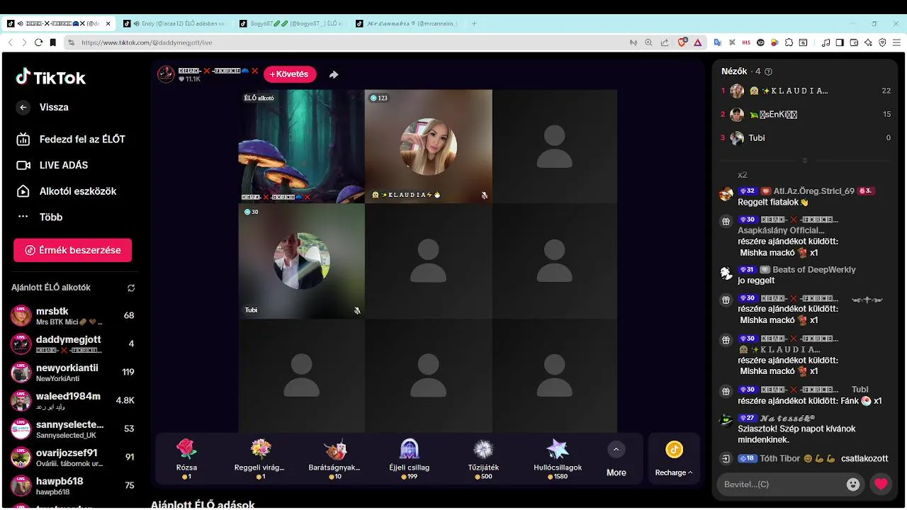Click the TikTok logo
This screenshot has height=510, width=907.
pyautogui.click(x=51, y=77)
